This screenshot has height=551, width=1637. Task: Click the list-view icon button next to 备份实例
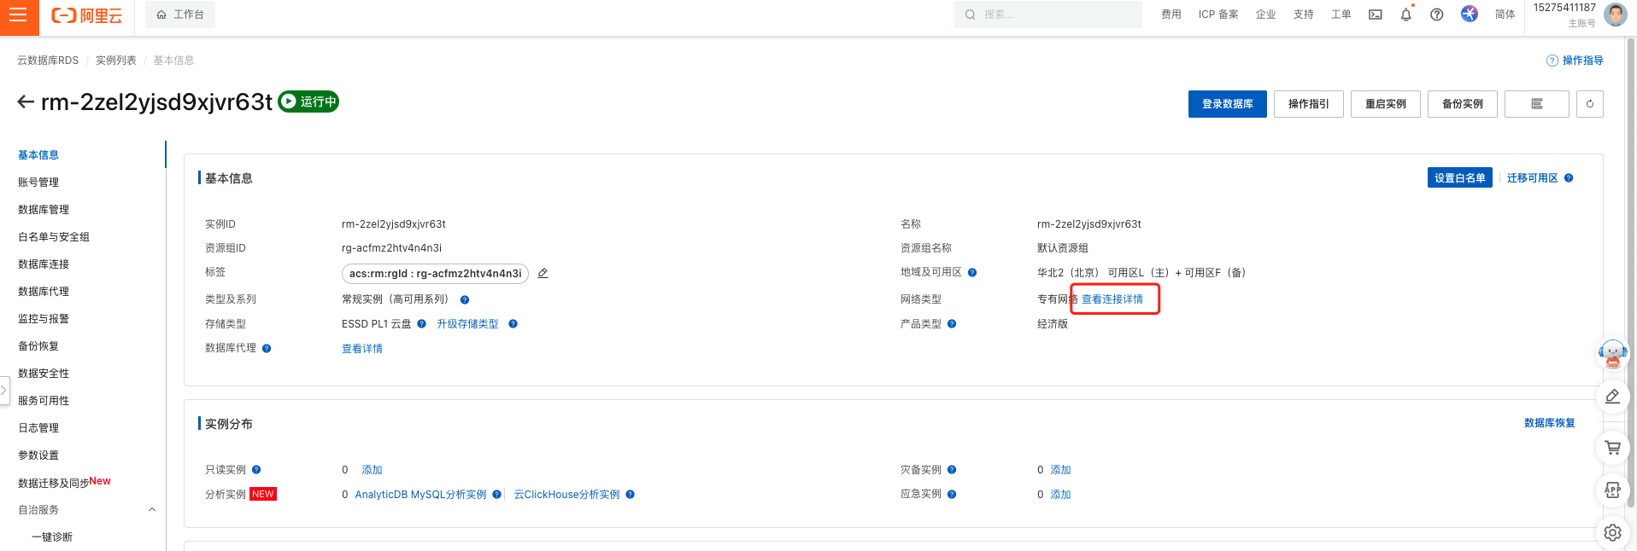[1537, 104]
